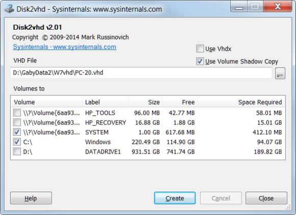Check the HP_TOOLS volume checkbox
This screenshot has height=215, width=296.
(x=17, y=113)
